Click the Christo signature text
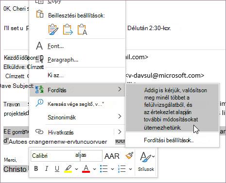 [15, 169]
